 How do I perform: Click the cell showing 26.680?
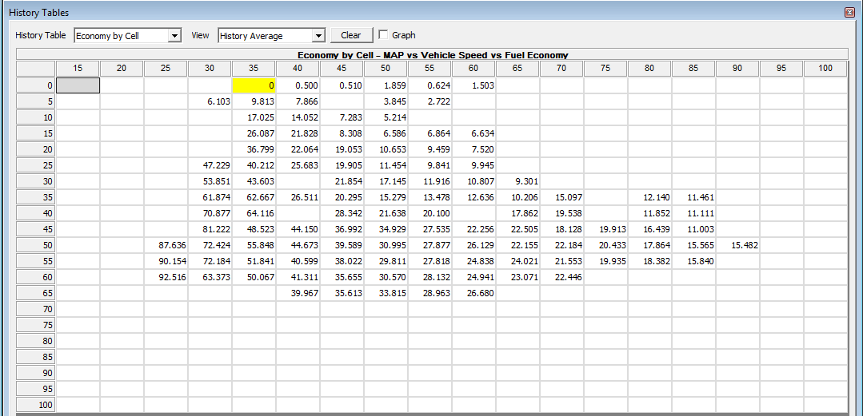pos(473,293)
